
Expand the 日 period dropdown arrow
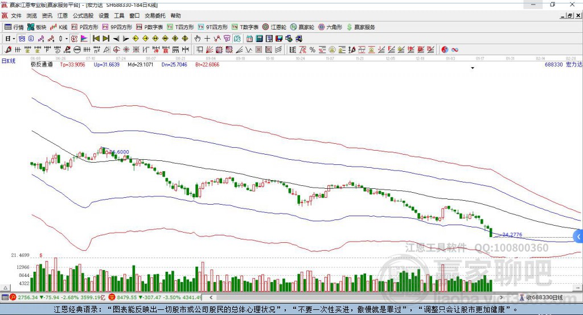coord(14,39)
